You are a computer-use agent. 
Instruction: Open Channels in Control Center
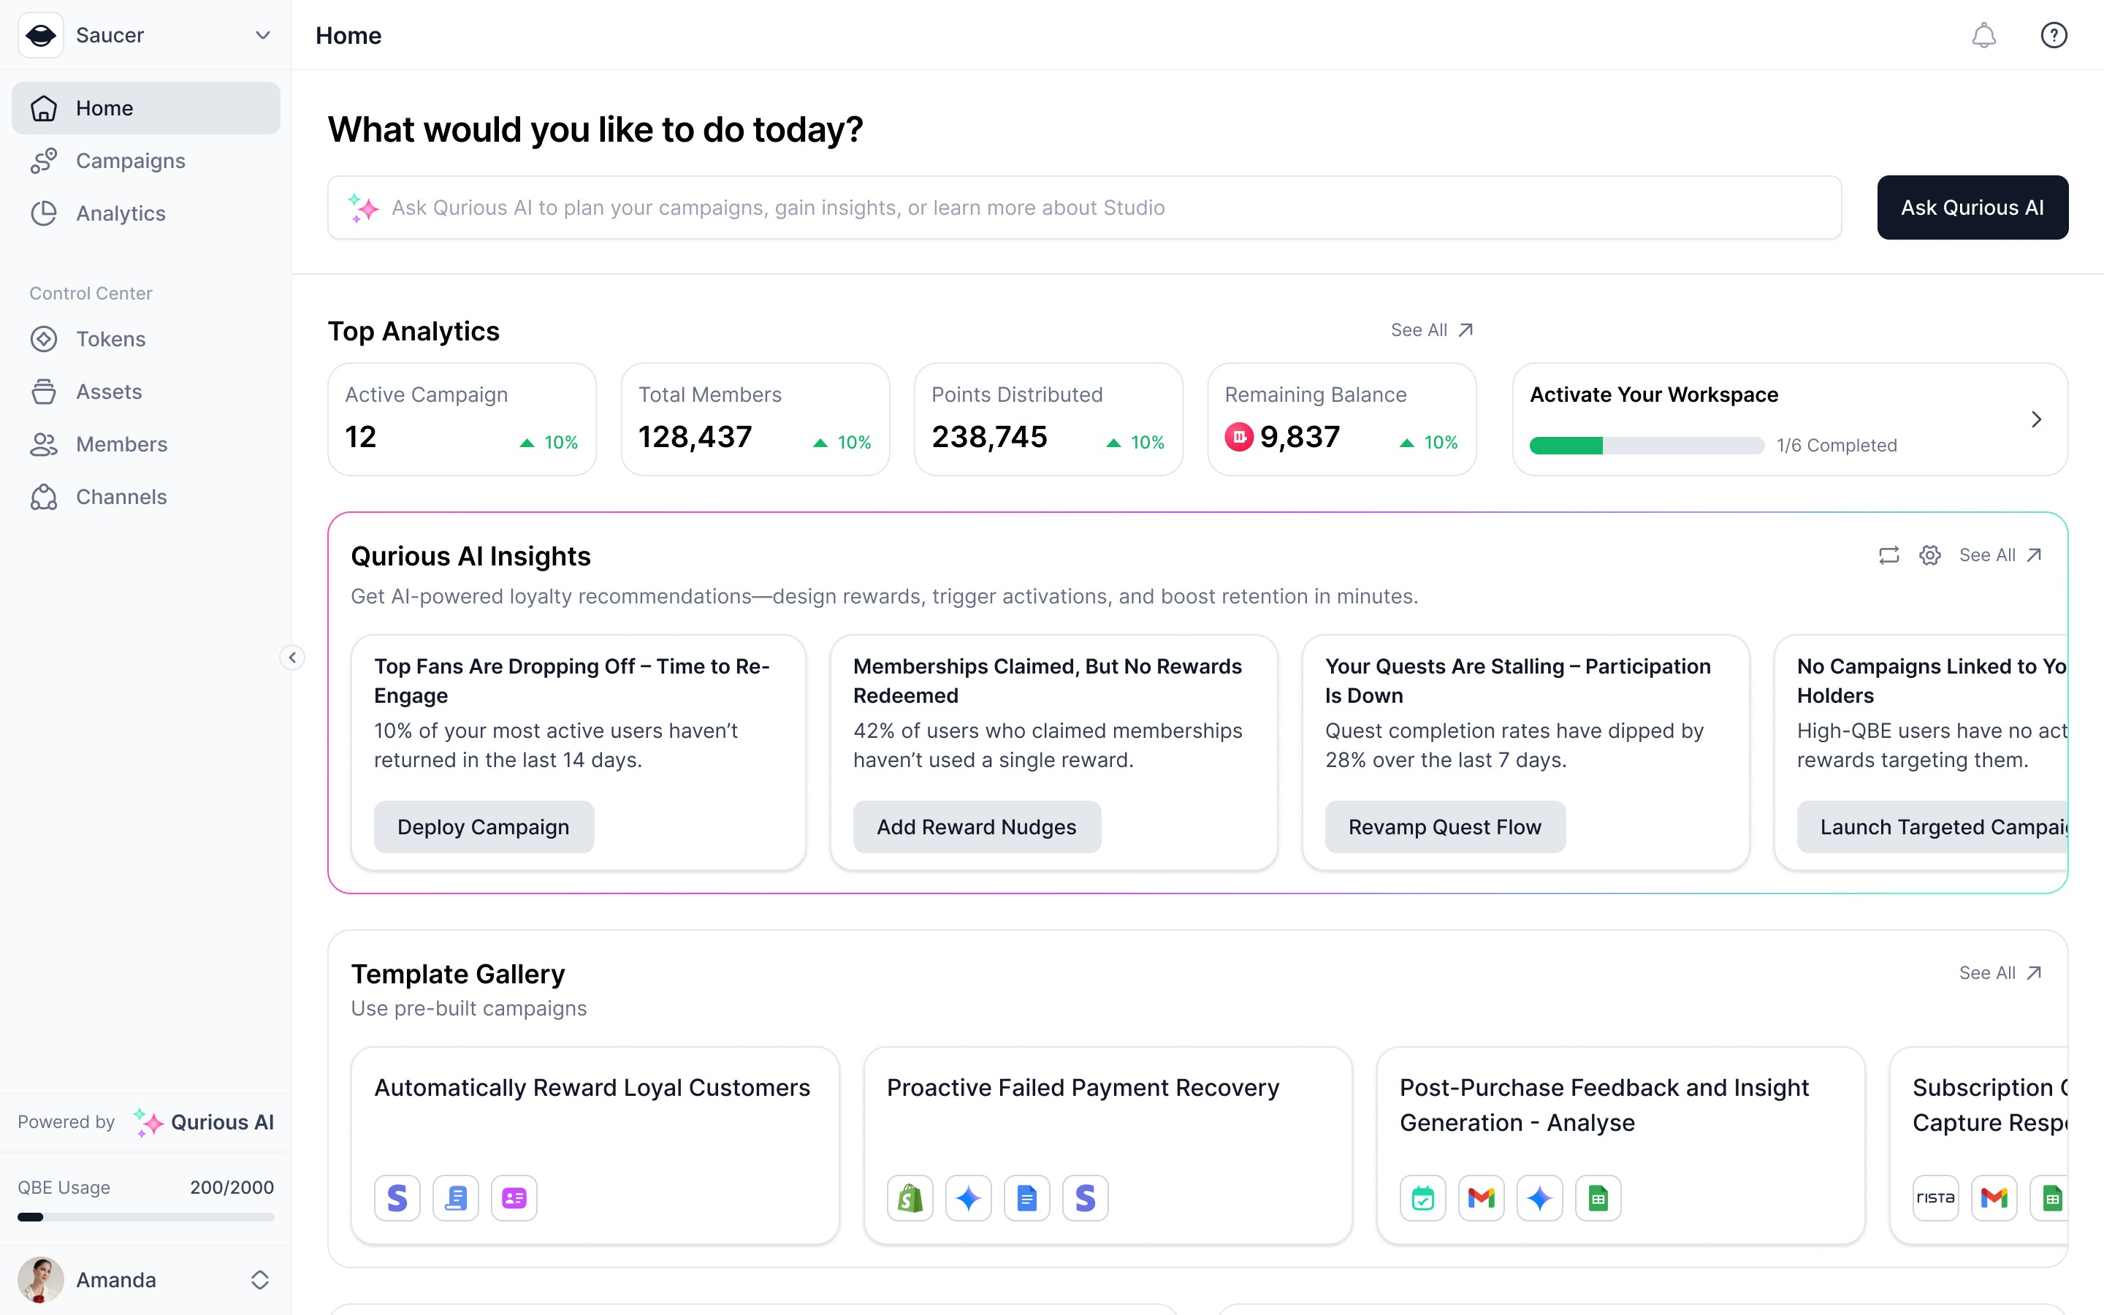pos(146,497)
